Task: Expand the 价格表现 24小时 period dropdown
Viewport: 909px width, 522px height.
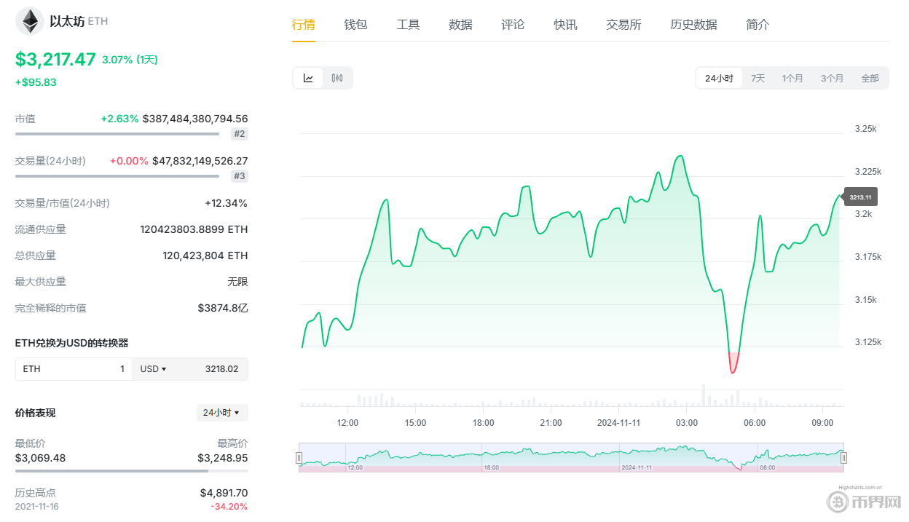Action: (222, 413)
